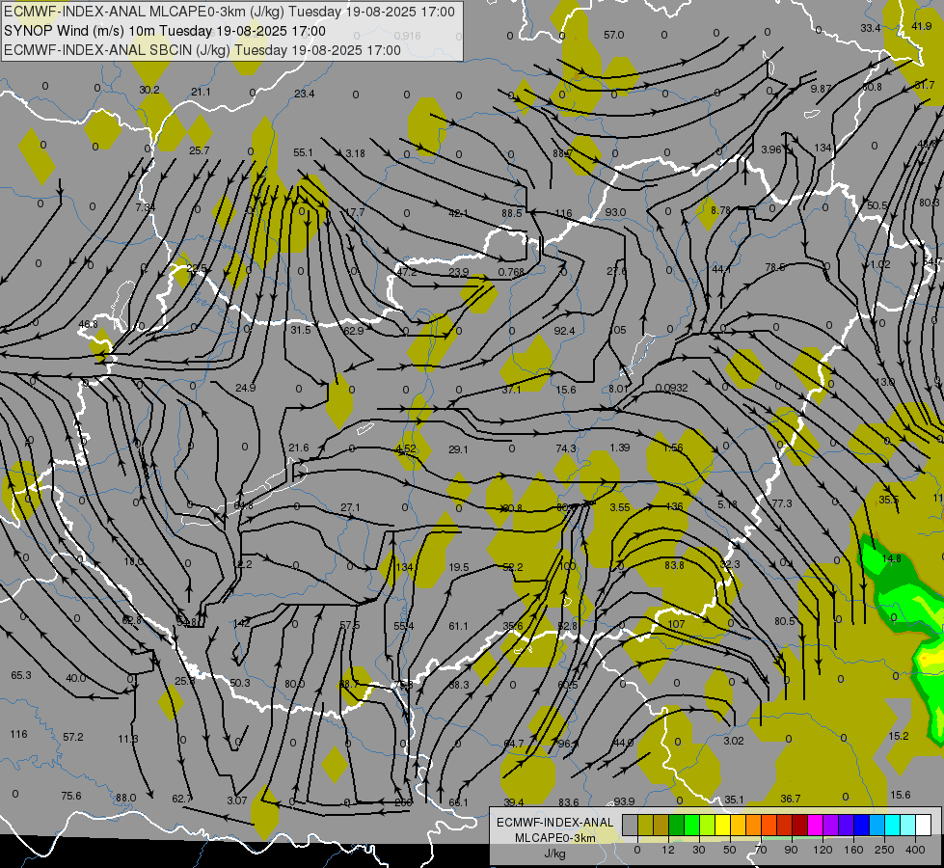The image size is (944, 868).
Task: Click the map value '47.2'
Action: click(x=407, y=272)
